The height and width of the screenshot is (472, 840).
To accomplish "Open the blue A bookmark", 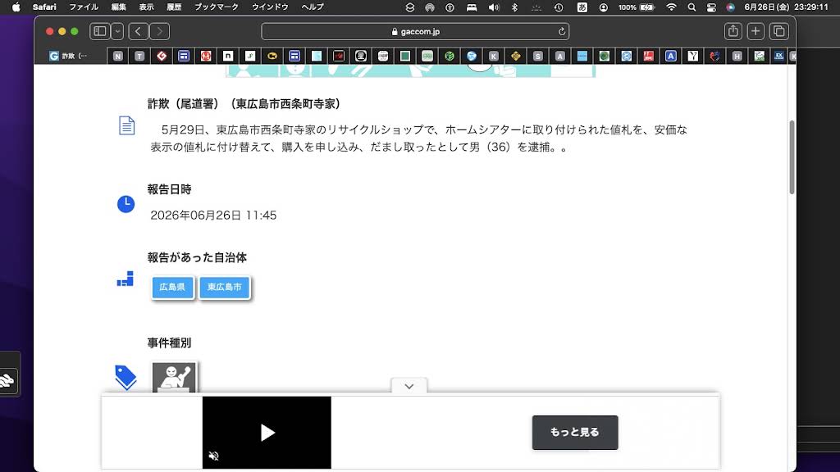I will [x=671, y=56].
